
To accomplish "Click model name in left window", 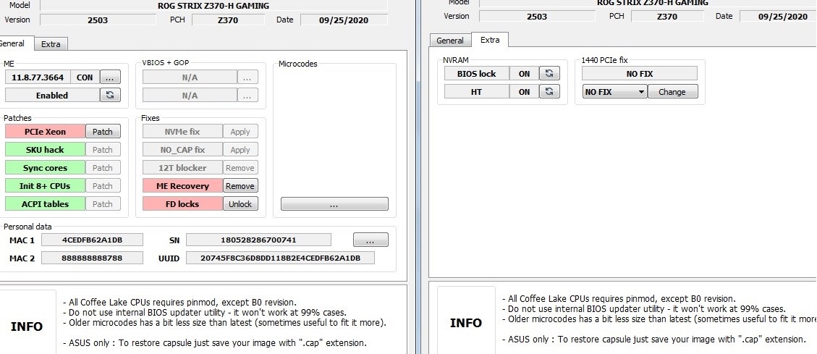I will [x=213, y=5].
